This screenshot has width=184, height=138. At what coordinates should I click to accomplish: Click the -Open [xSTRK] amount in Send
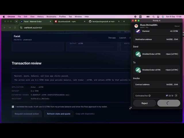point(172,54)
